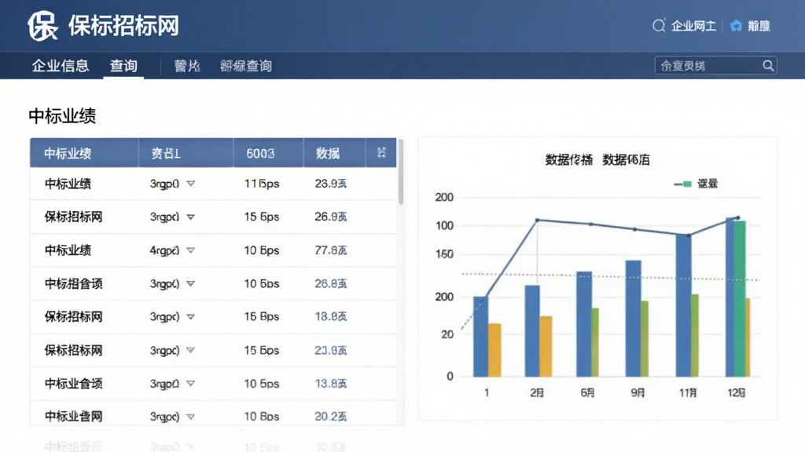Image resolution: width=805 pixels, height=452 pixels.
Task: Click the 中标业绩 table column header
Action: point(68,153)
